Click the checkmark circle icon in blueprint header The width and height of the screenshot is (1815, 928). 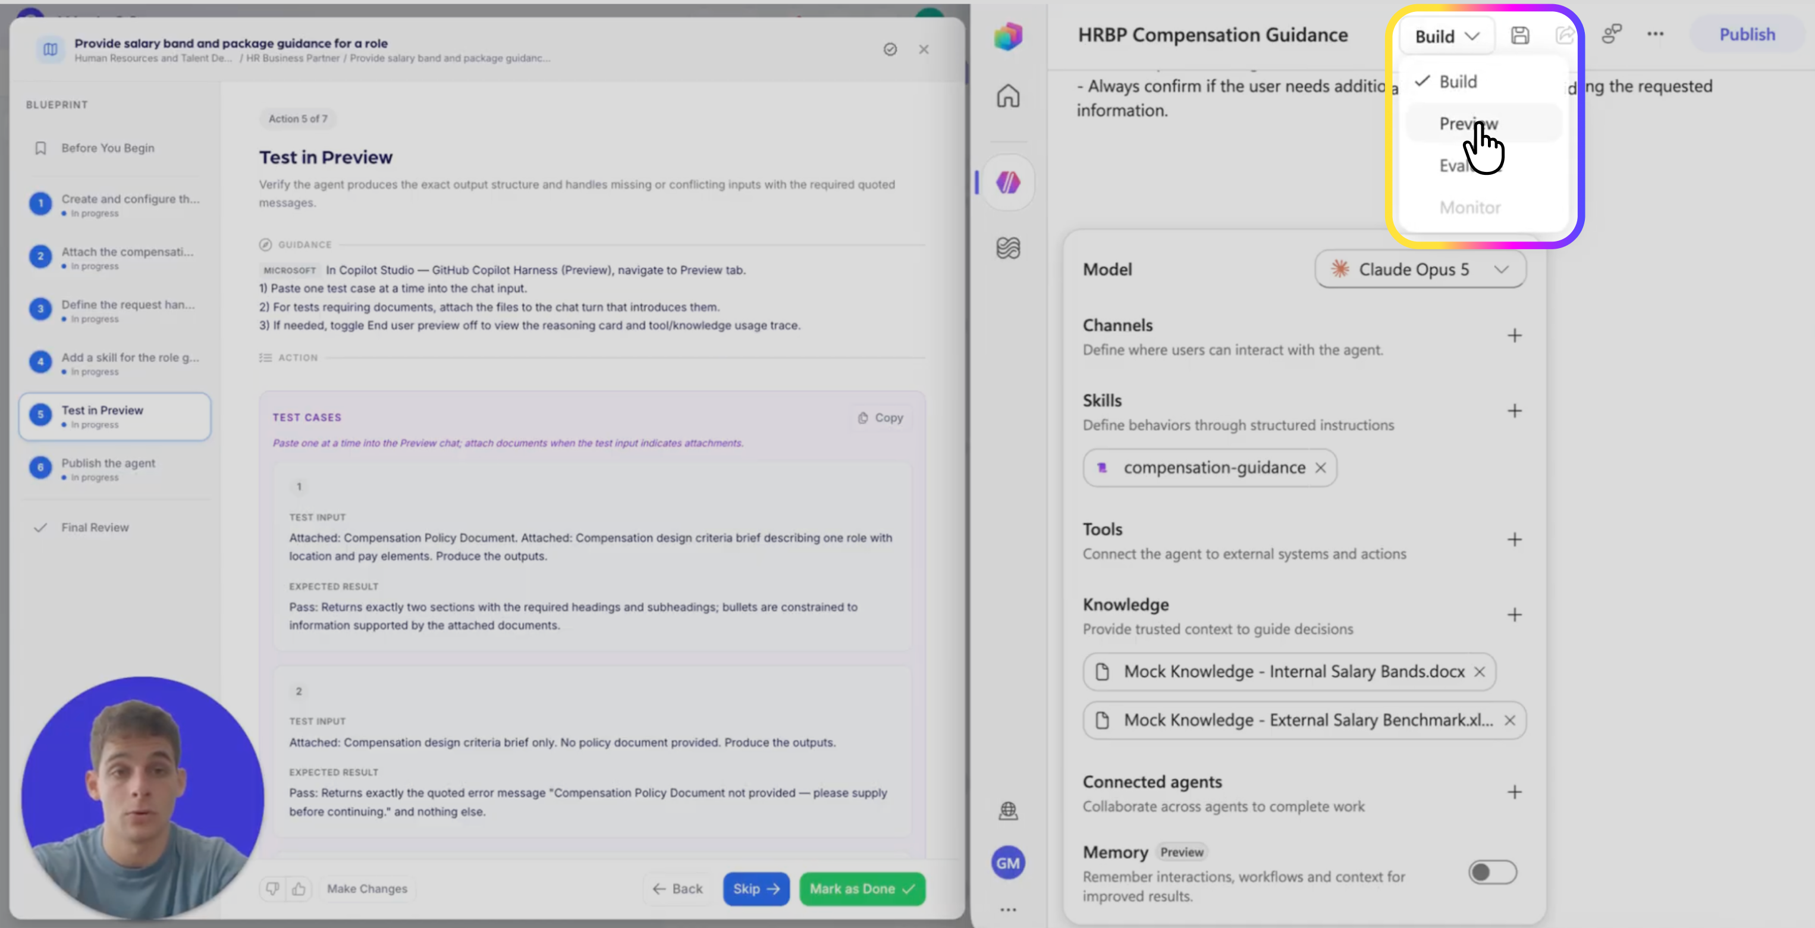[890, 49]
